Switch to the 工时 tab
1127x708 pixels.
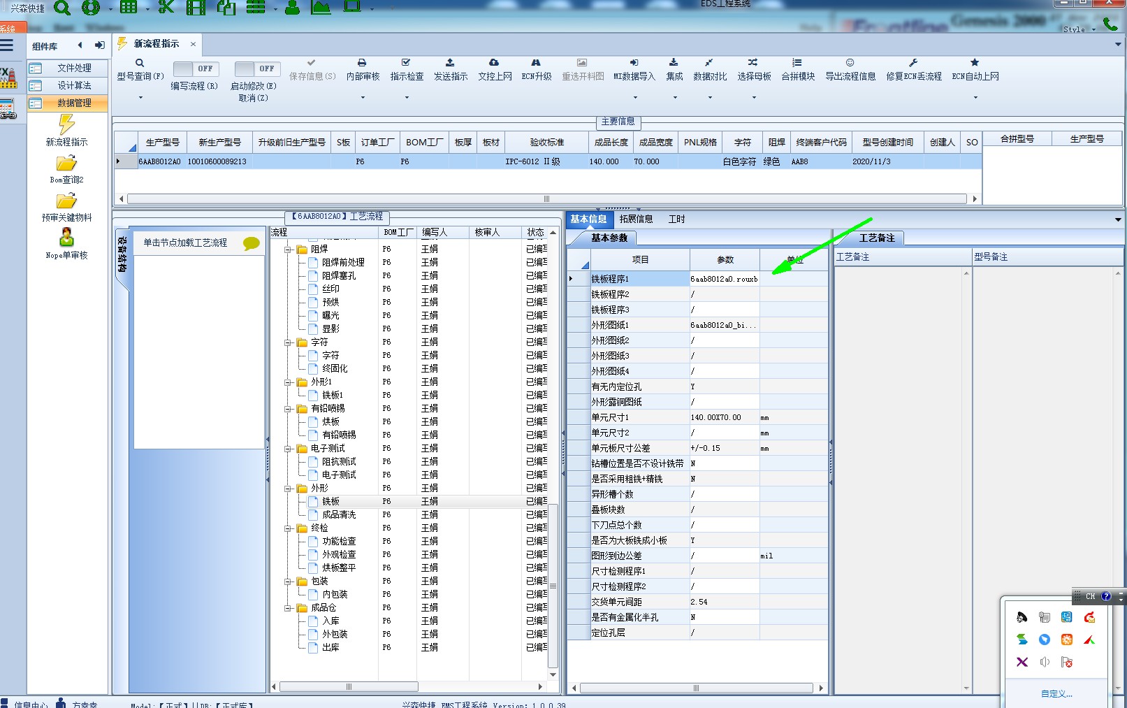coord(676,219)
